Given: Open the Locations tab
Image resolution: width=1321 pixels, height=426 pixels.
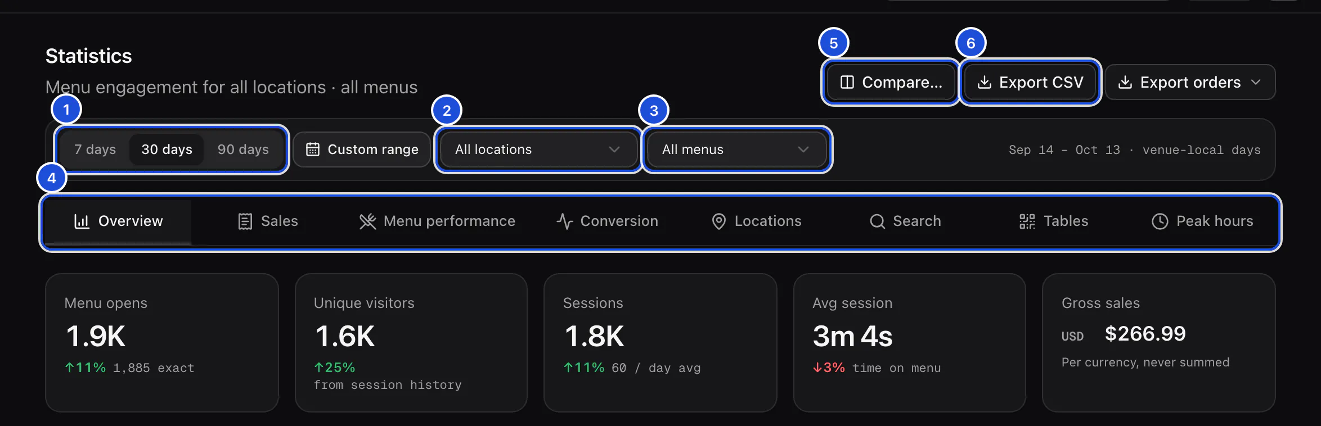Looking at the screenshot, I should 757,221.
